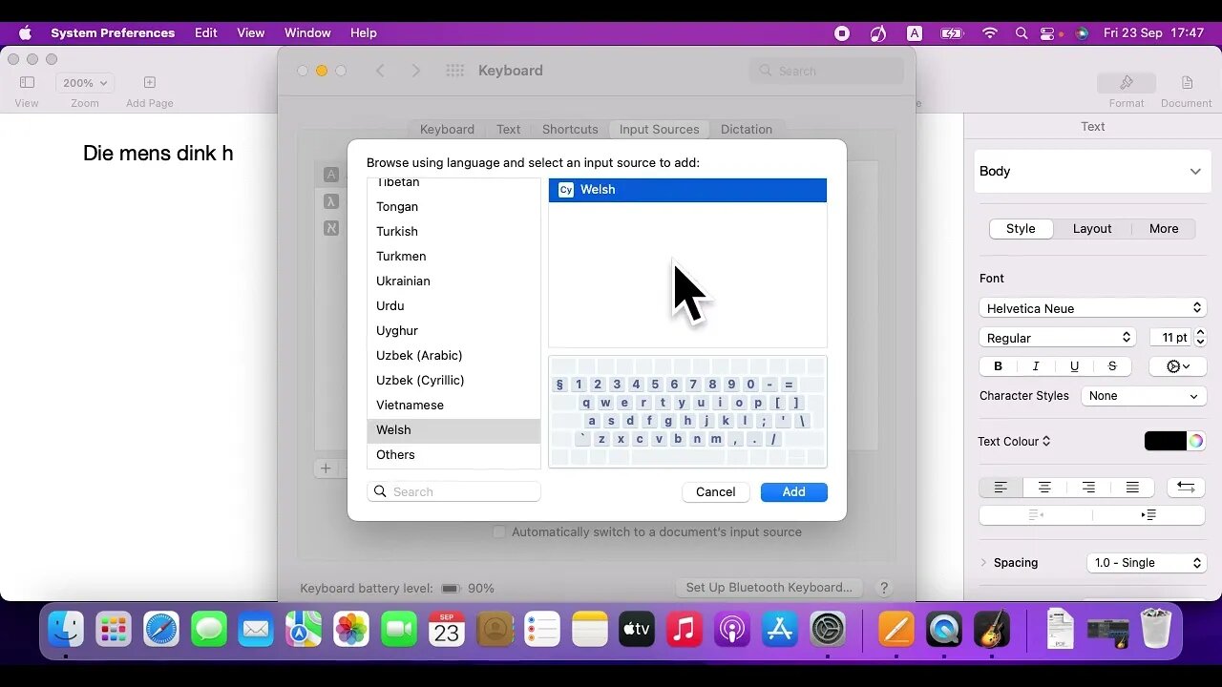Align text left in Pages sidebar
Viewport: 1222px width, 687px height.
(x=1001, y=488)
